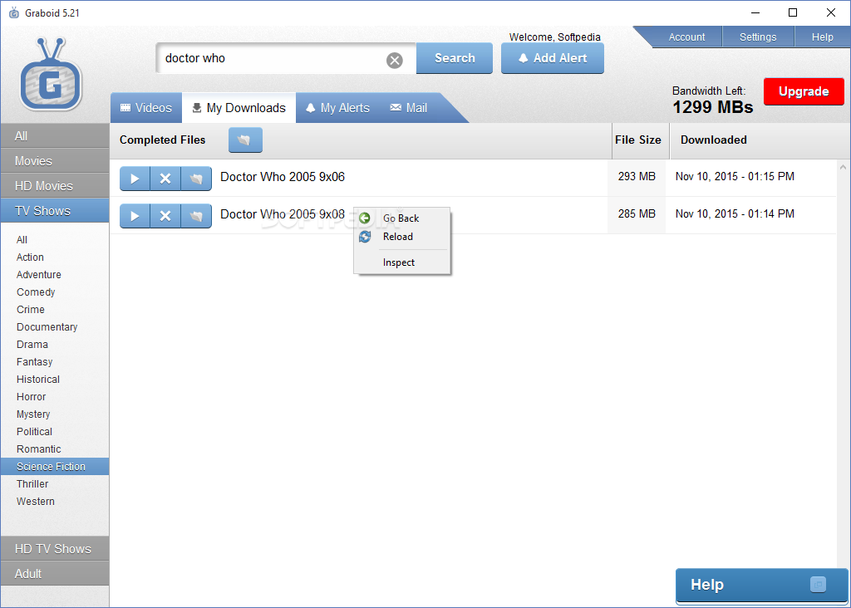Open the Help chat bar
The image size is (851, 608).
761,585
